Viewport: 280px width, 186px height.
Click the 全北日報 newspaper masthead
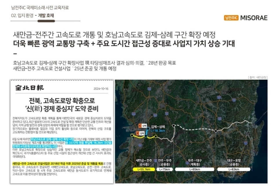30,88
